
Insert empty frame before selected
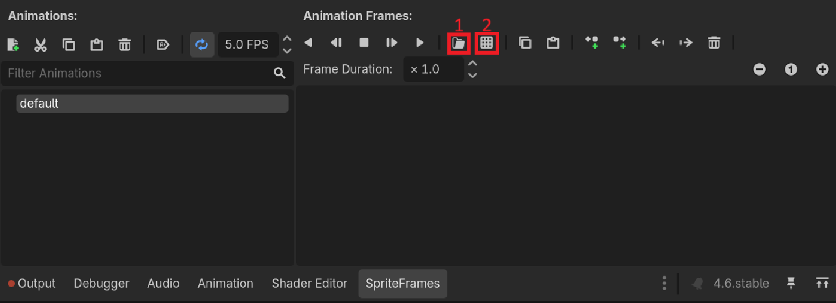point(592,43)
